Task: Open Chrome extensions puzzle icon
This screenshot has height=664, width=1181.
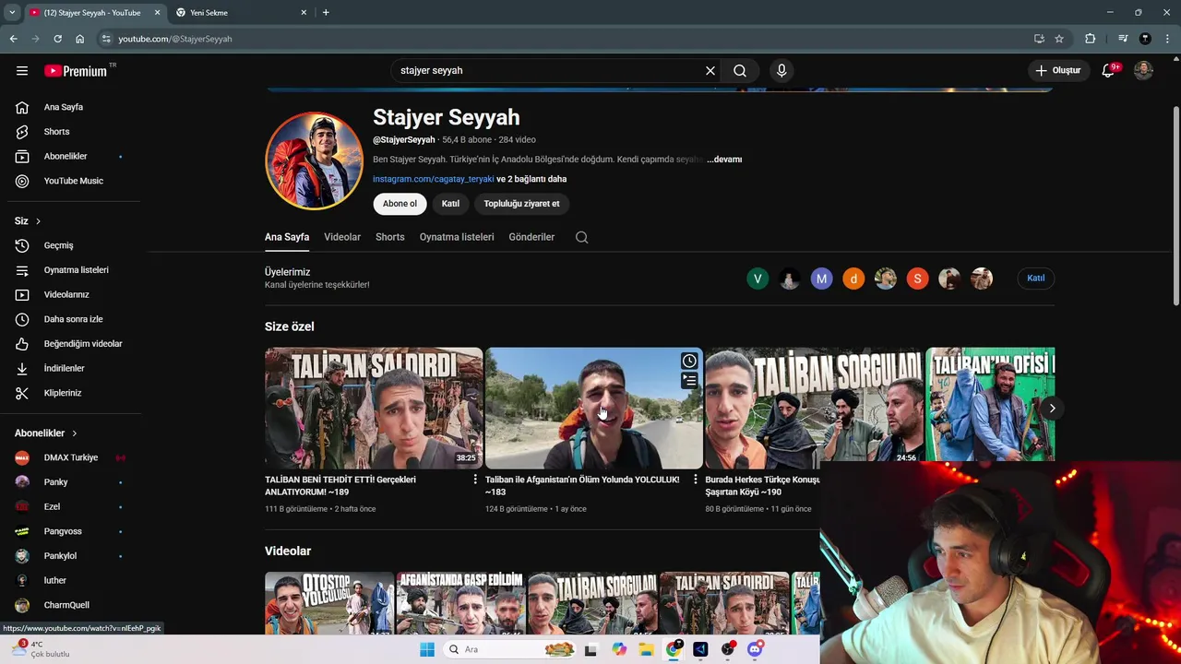Action: pos(1091,39)
